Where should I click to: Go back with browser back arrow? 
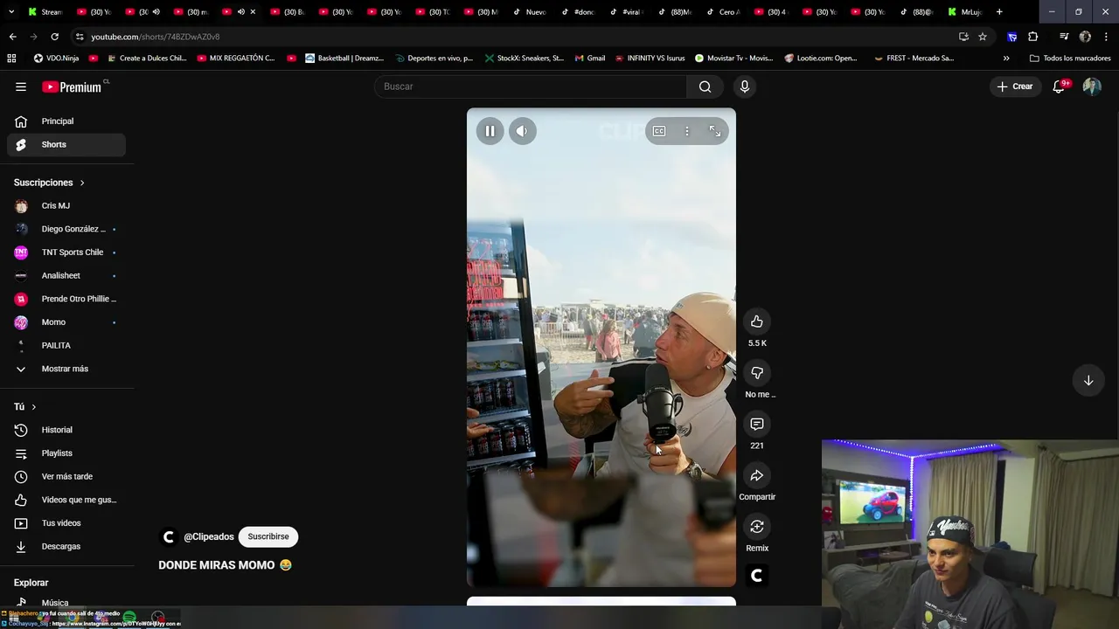pyautogui.click(x=12, y=37)
